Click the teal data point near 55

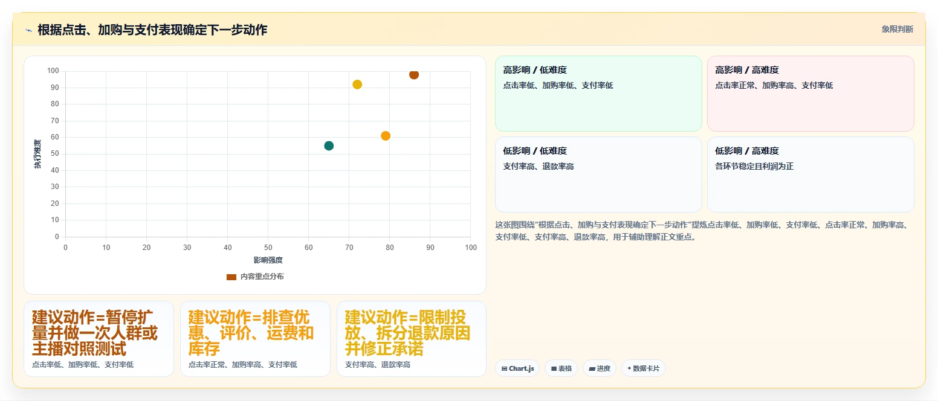(329, 146)
